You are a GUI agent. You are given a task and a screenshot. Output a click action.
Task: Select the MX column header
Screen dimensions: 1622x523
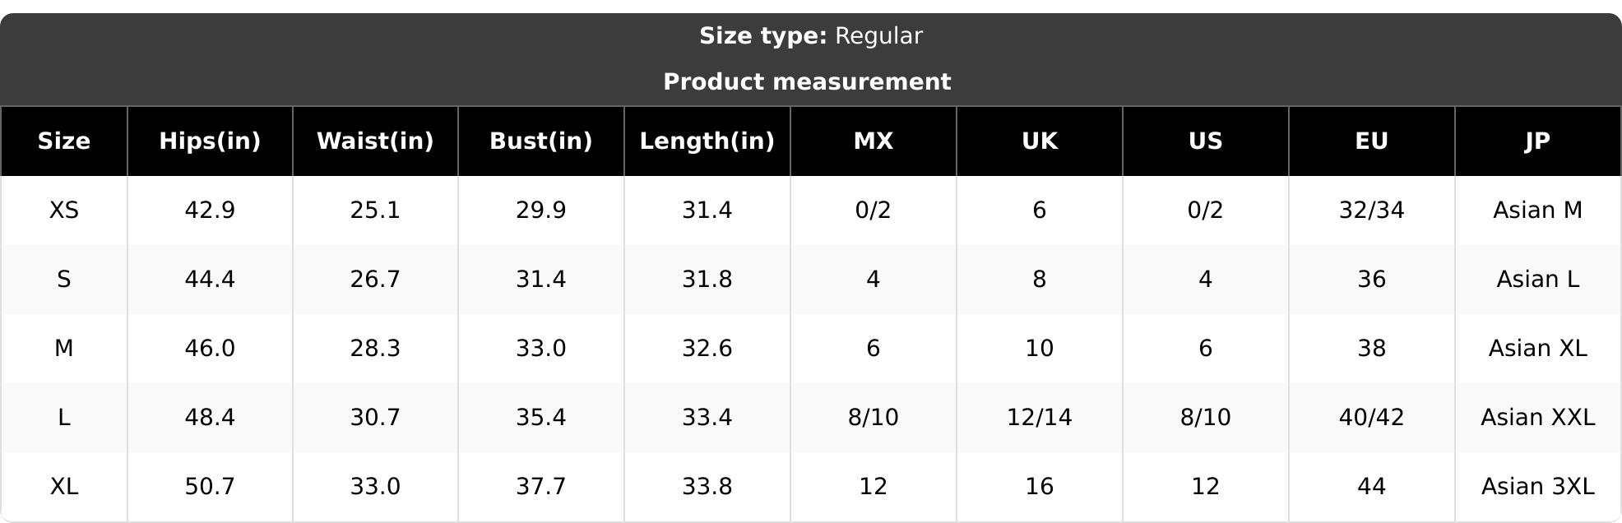pos(874,141)
